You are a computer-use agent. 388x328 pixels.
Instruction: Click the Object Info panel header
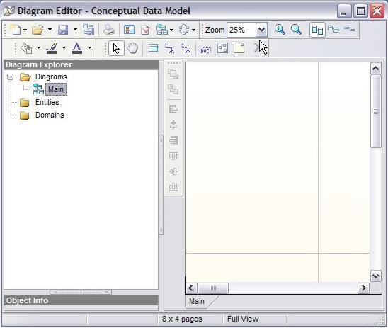[x=81, y=300]
